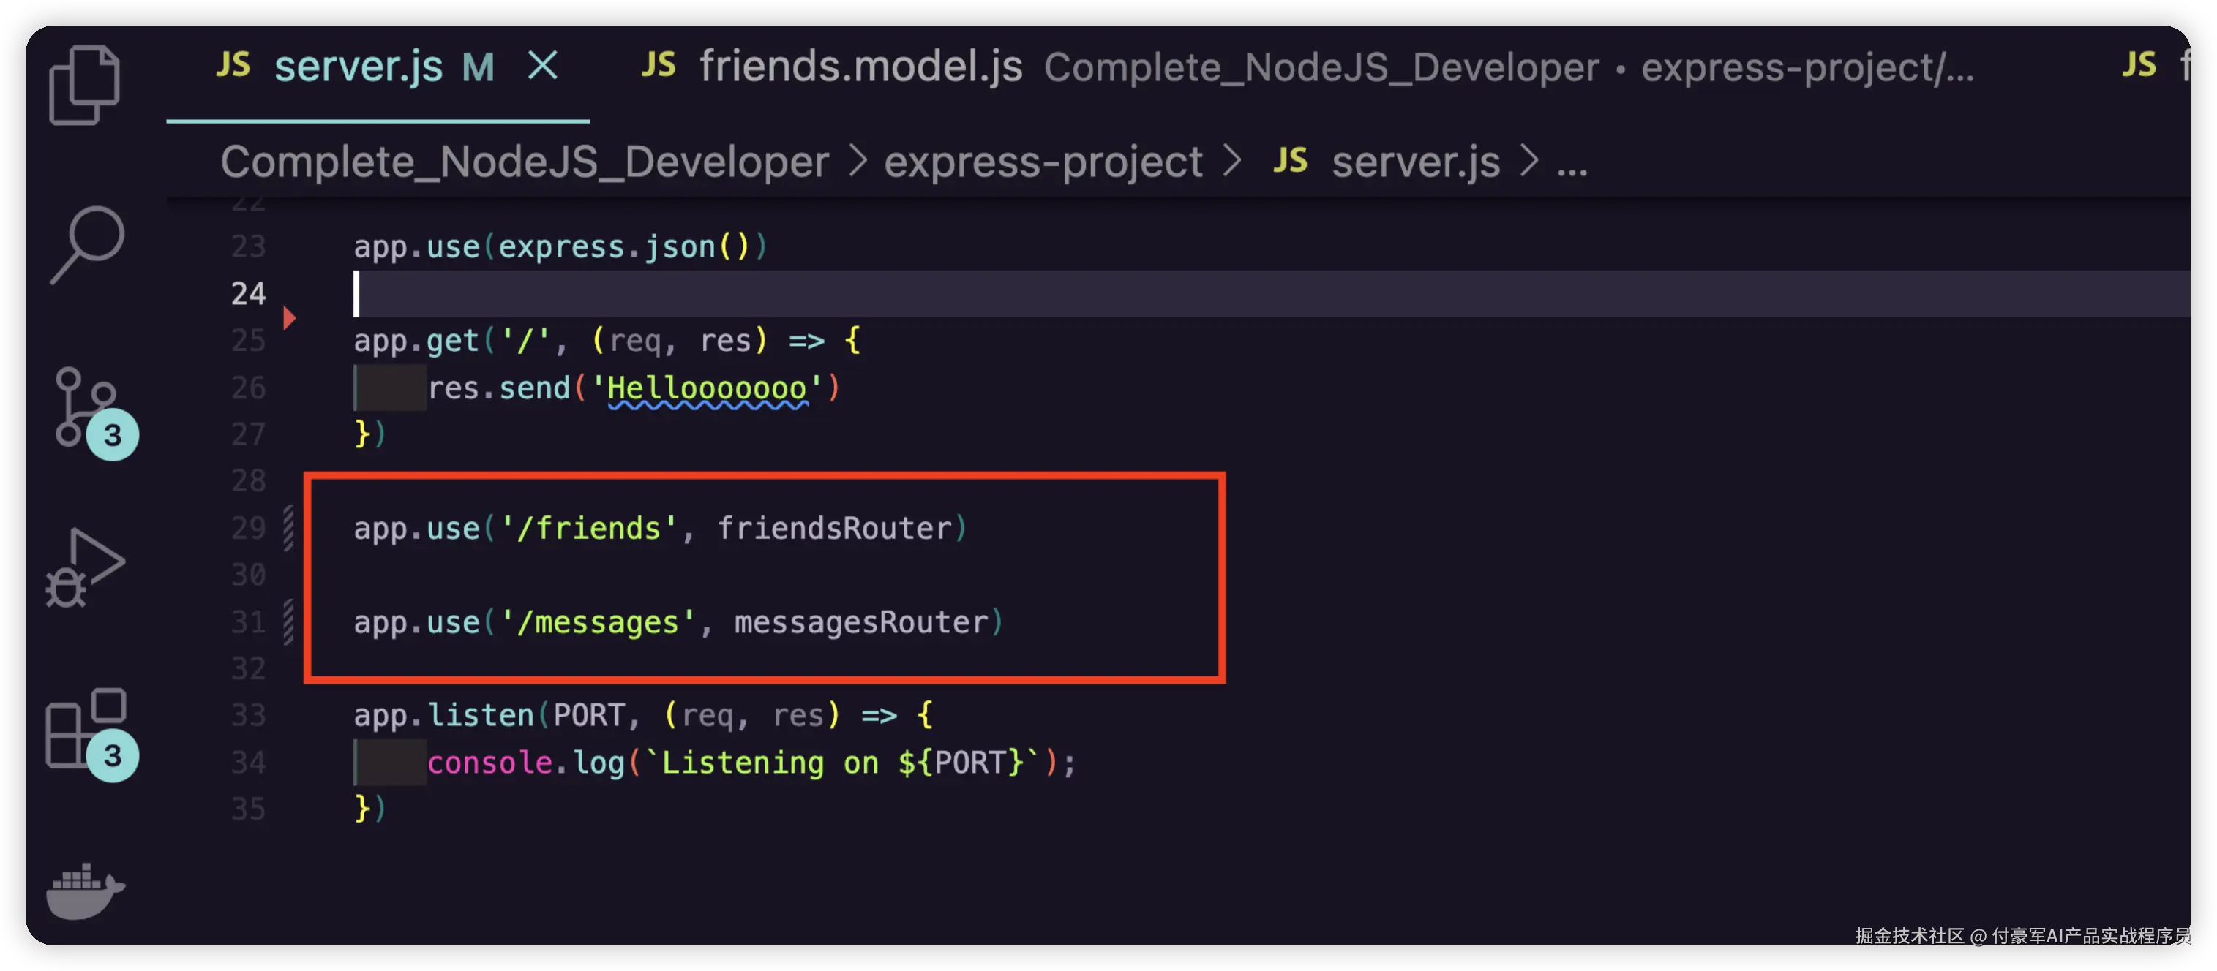Click the '/messages' route string
The height and width of the screenshot is (971, 2217).
click(598, 621)
